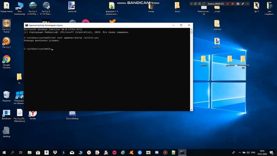
Task: Select the Google Chrome desktop icon
Action: click(6, 62)
